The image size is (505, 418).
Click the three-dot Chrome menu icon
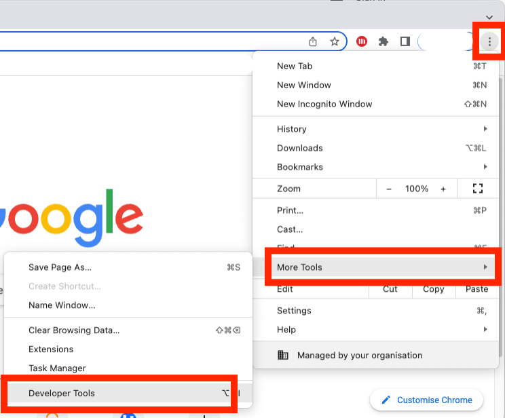point(489,42)
